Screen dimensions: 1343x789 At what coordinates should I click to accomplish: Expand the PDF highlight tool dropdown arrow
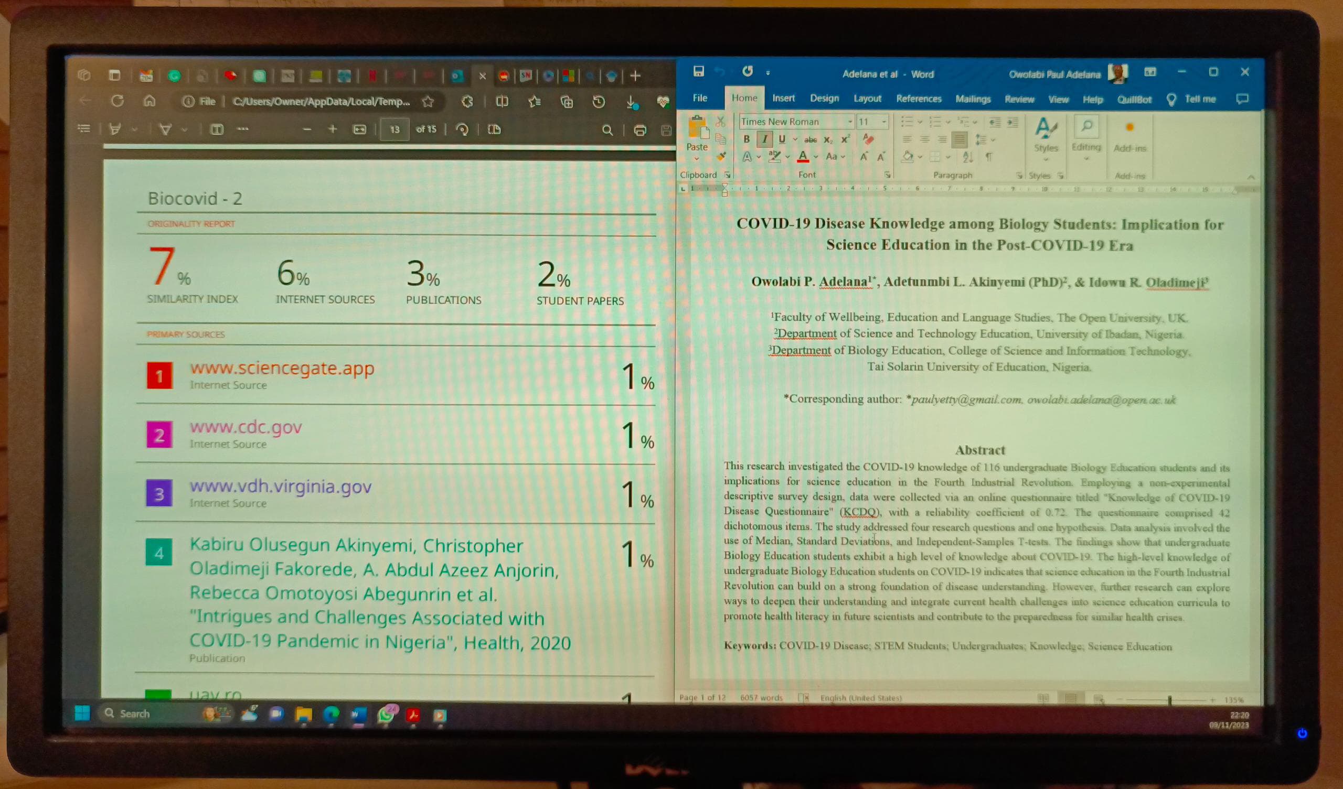point(134,129)
